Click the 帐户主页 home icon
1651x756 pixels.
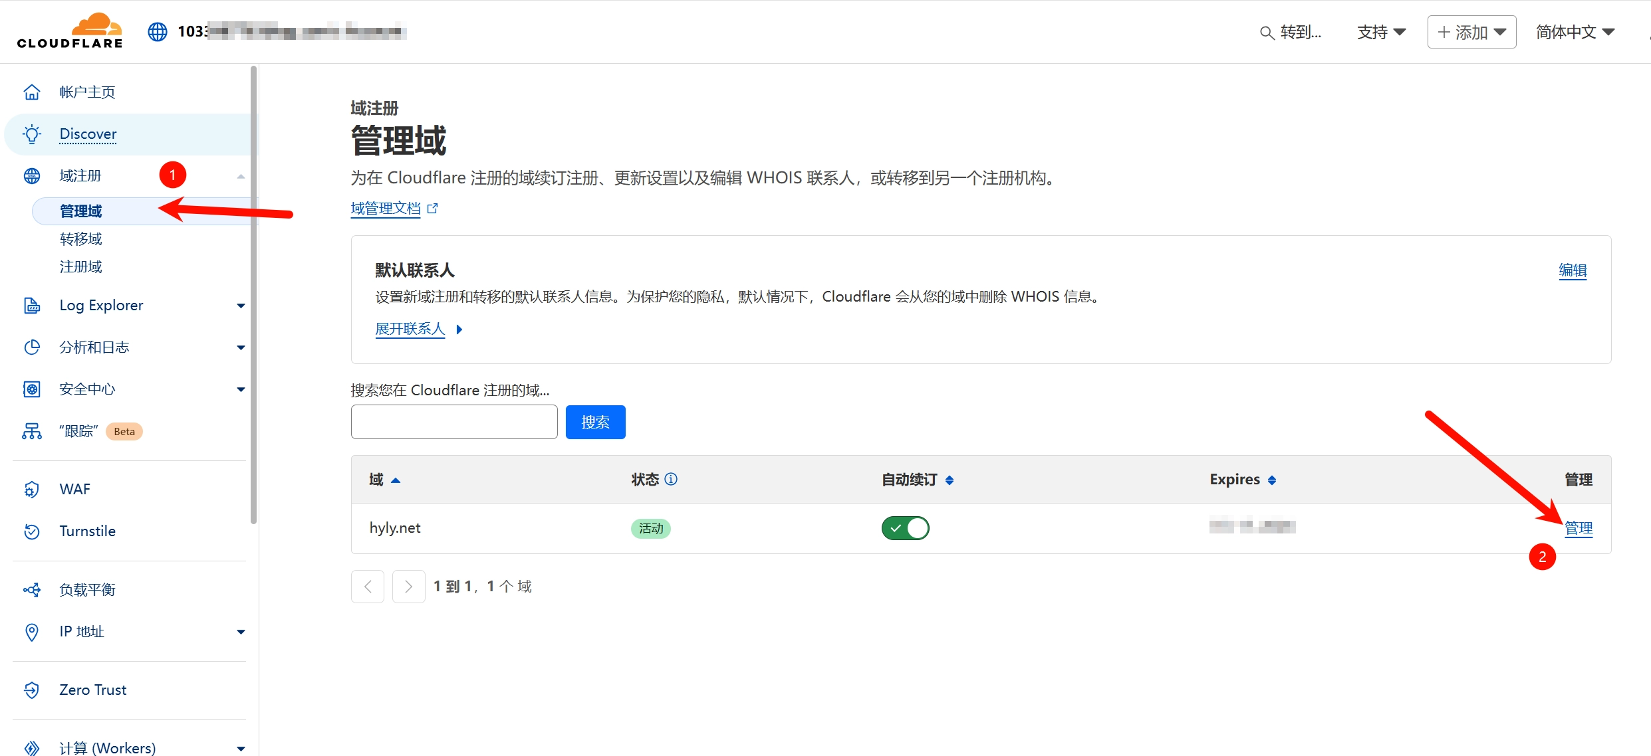click(32, 92)
